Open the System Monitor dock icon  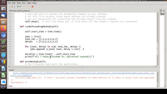(x=3, y=55)
